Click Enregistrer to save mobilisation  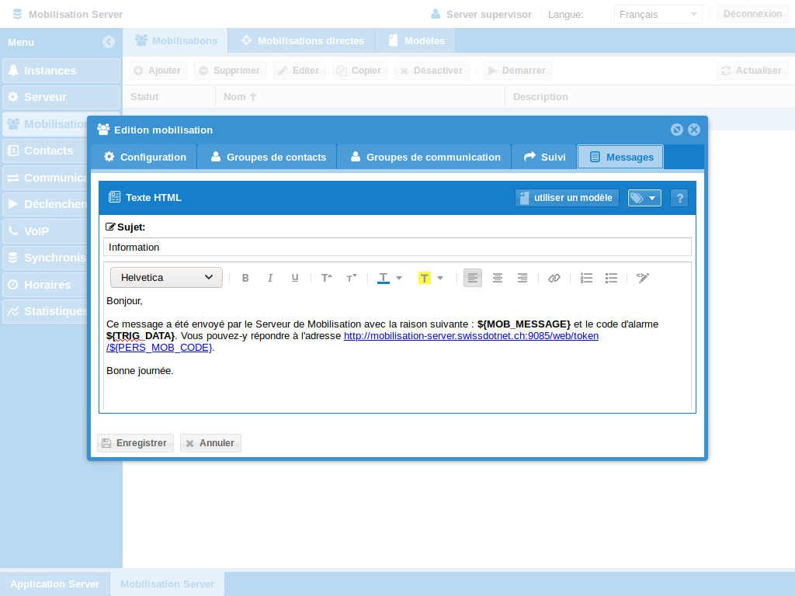coord(135,443)
